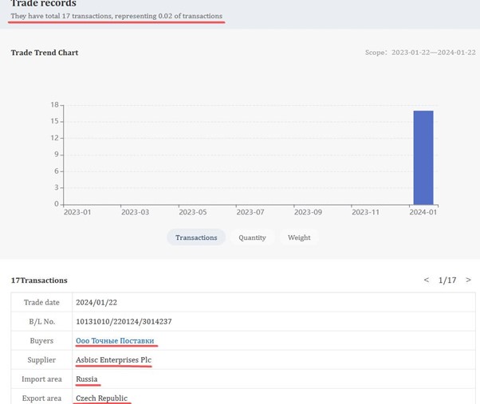Click the export area value Czech Republic
Viewport: 480px width, 404px height.
click(x=101, y=398)
